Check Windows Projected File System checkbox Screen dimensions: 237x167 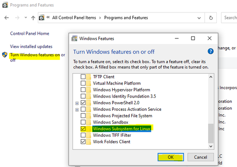(x=83, y=116)
